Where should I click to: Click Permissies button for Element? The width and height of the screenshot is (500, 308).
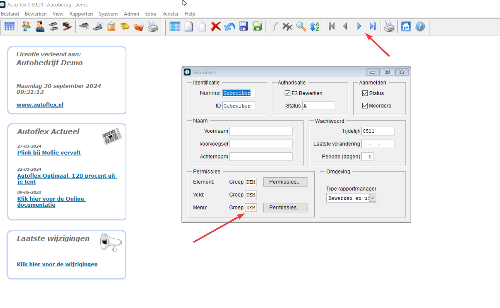pyautogui.click(x=285, y=182)
